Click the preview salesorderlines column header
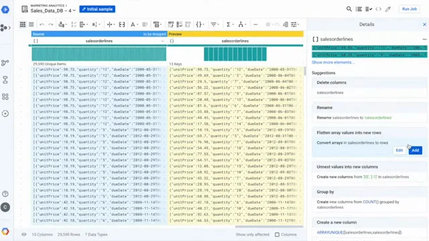This screenshot has width=429, height=241. pos(235,41)
